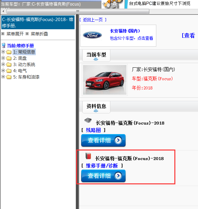Image resolution: width=198 pixels, height=209 pixels.
Task: Click the 菜单折叠 list icon
Action: point(27,34)
